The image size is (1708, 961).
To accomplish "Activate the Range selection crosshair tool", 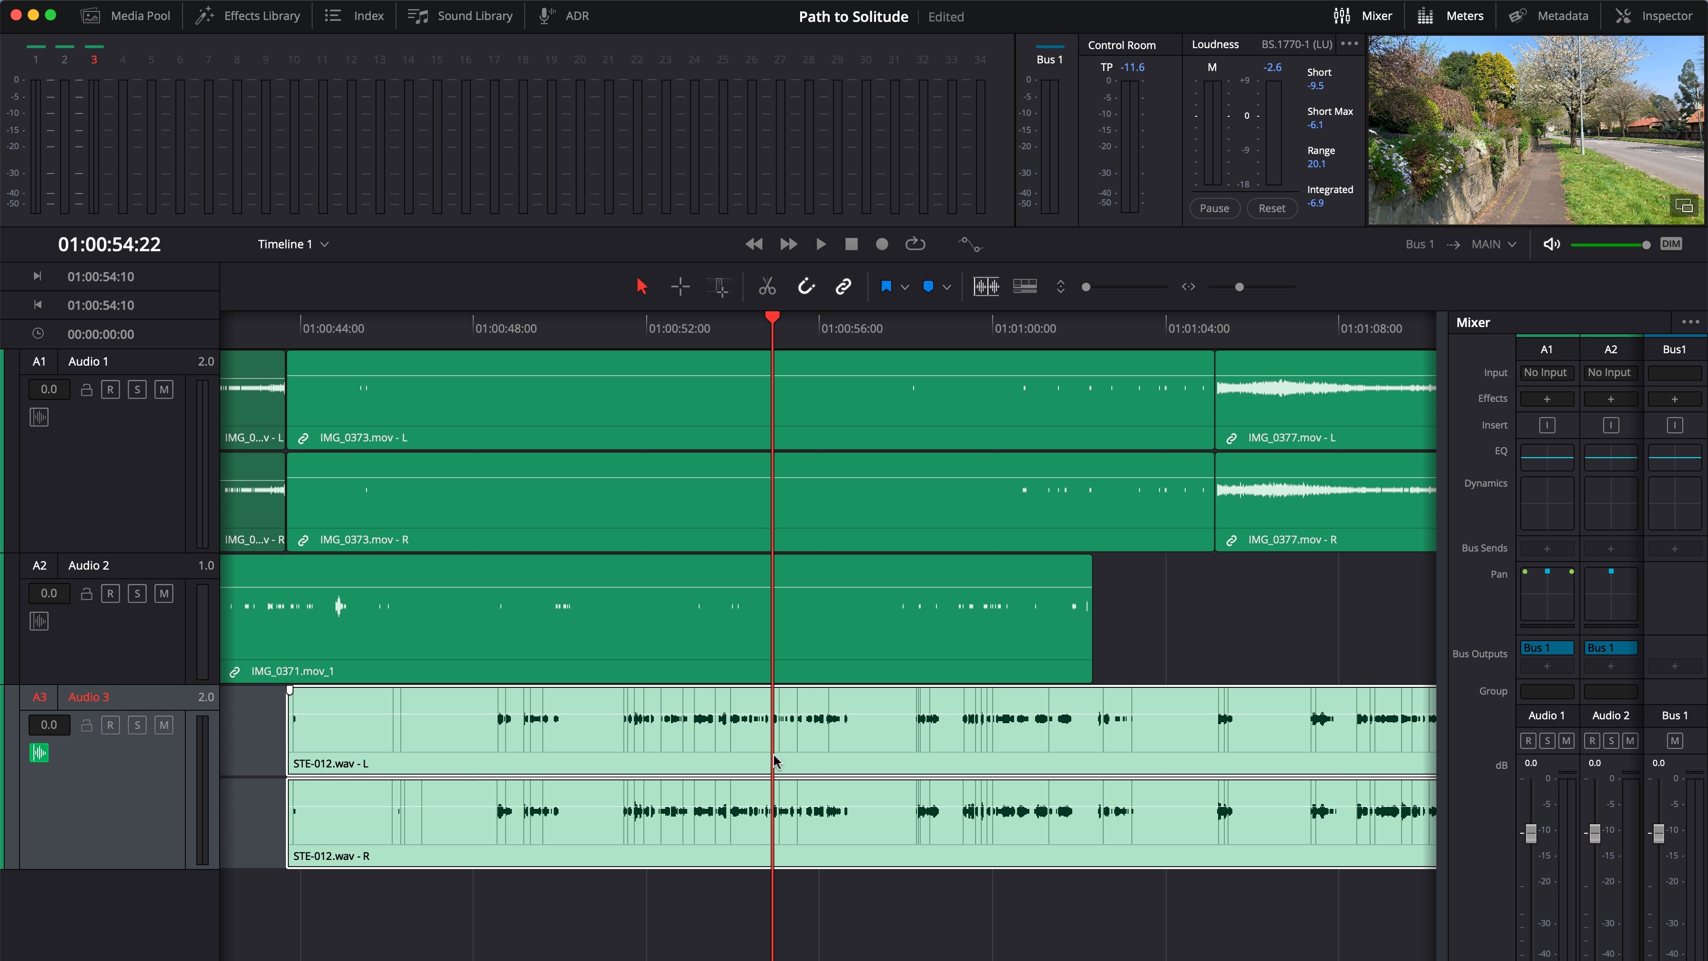I will (x=680, y=286).
